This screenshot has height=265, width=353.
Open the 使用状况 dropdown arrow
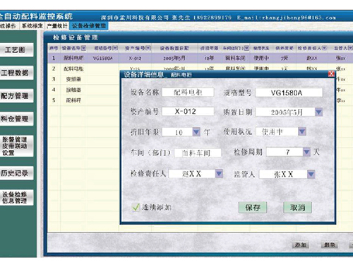coord(302,131)
